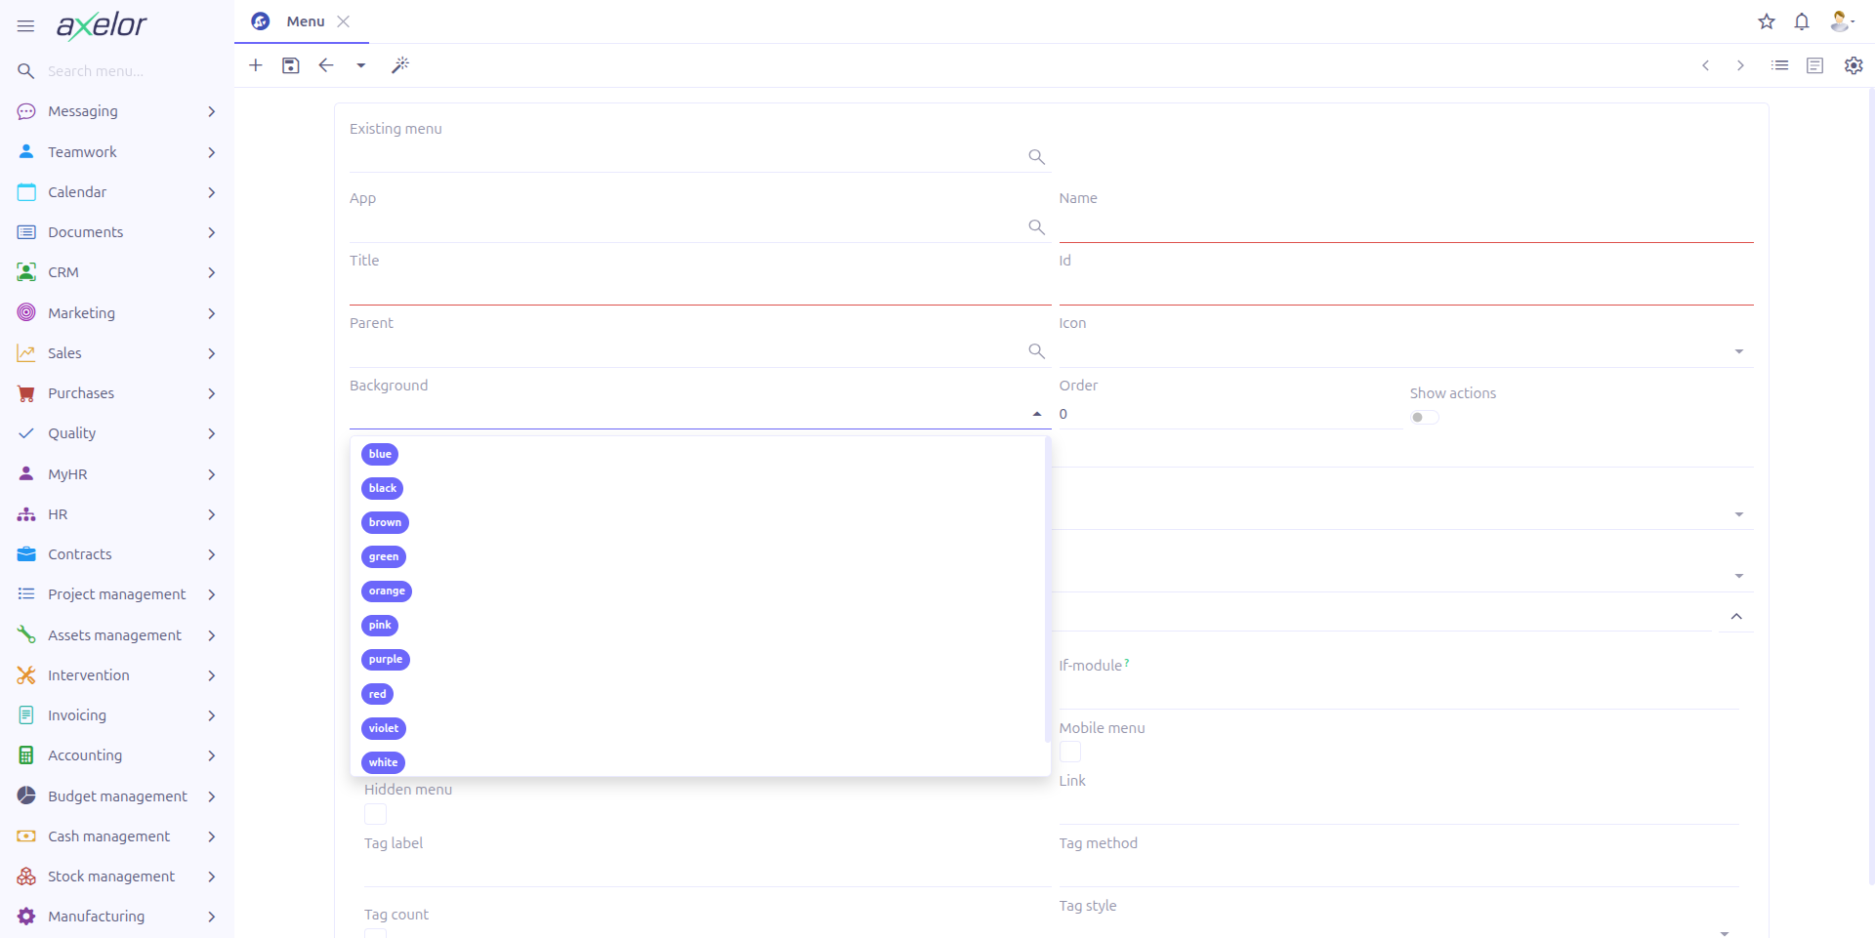Check the Hidden menu checkbox
This screenshot has height=938, width=1875.
(x=375, y=814)
